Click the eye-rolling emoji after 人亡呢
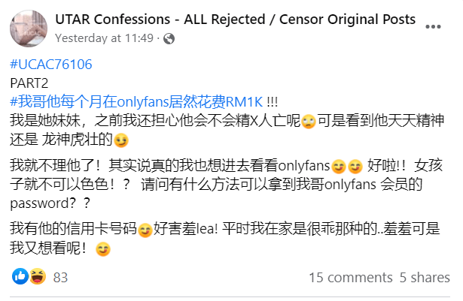 coord(308,122)
